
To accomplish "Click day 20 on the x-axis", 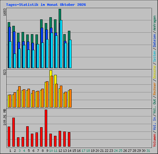I will pyautogui.click(x=98, y=151).
